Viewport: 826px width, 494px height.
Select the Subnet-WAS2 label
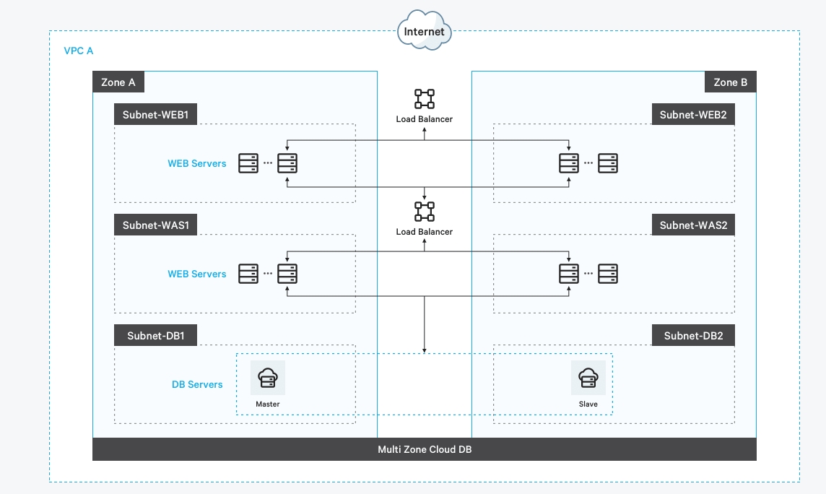click(693, 225)
